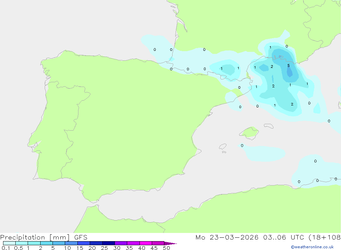Choose the 15–20 mm legend color swatch
Screen dimensions: 341x250
pos(84,243)
